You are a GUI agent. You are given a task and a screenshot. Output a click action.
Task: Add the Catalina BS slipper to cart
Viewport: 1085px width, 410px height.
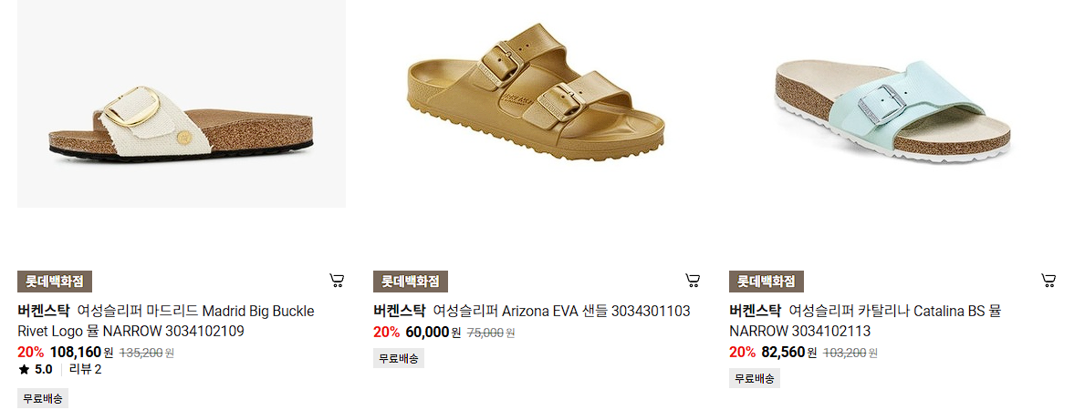(x=1048, y=280)
